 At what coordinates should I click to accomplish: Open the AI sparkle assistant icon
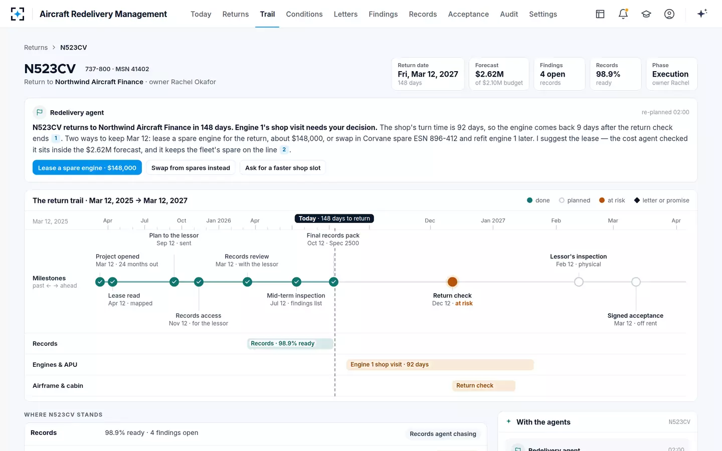click(x=702, y=14)
